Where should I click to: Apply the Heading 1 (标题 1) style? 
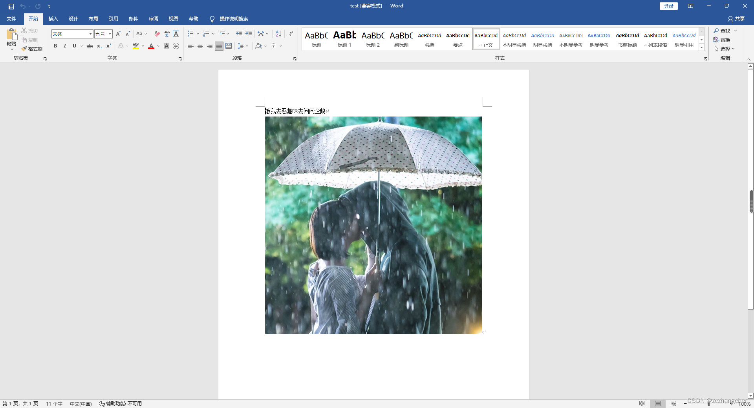(344, 39)
